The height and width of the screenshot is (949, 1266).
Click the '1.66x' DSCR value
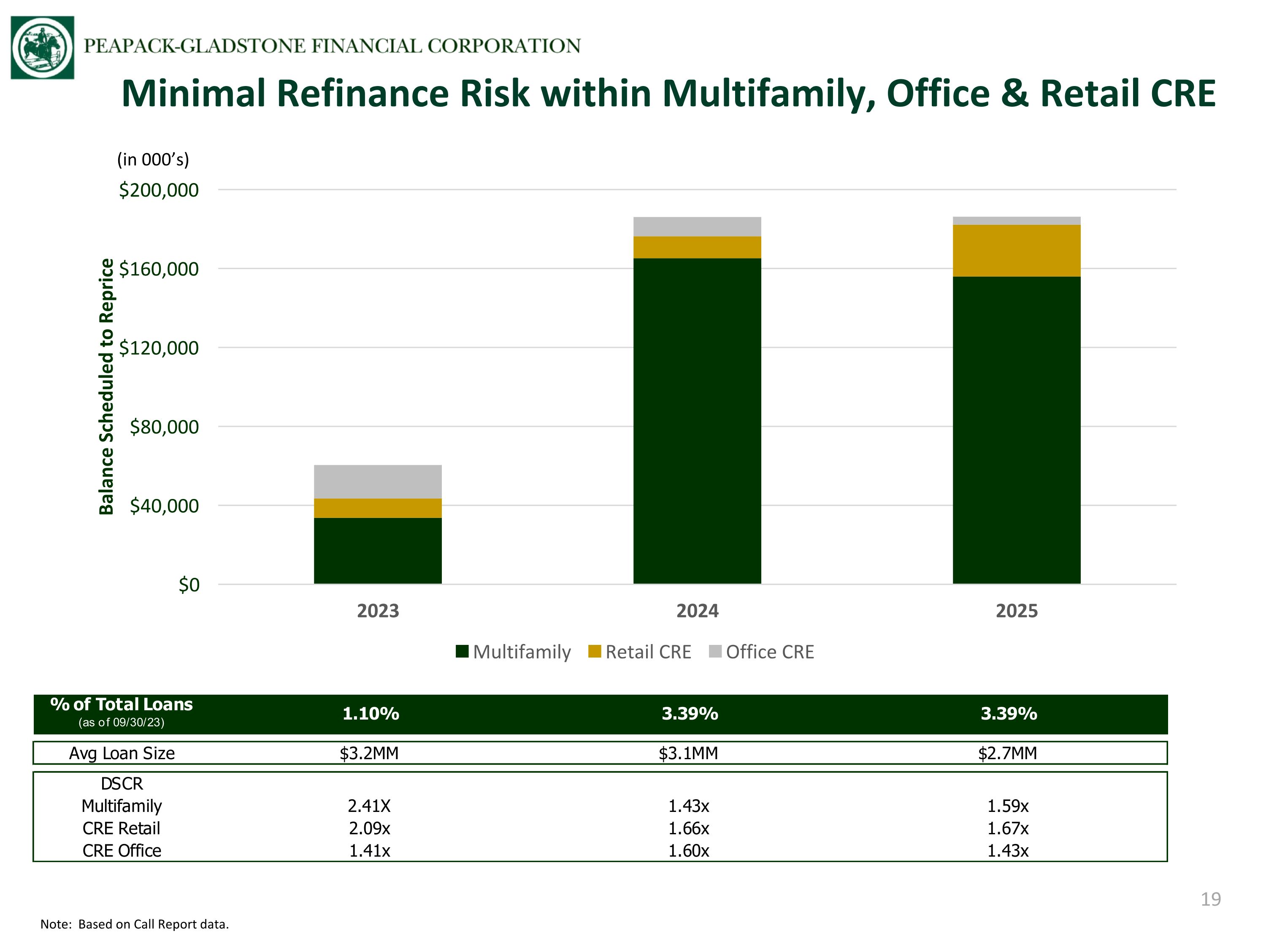[x=689, y=828]
